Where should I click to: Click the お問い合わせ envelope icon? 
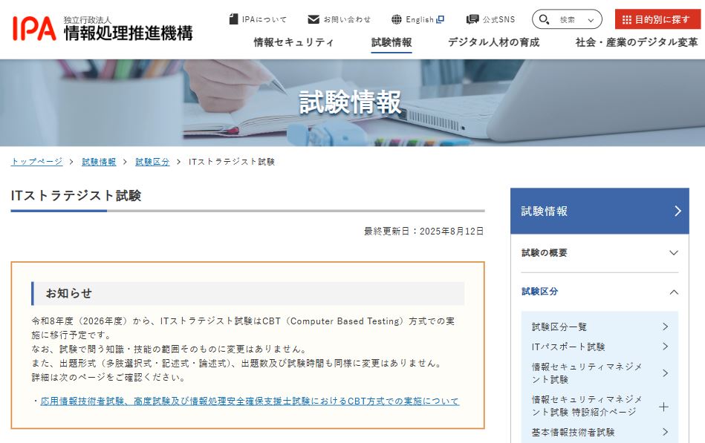click(x=313, y=19)
